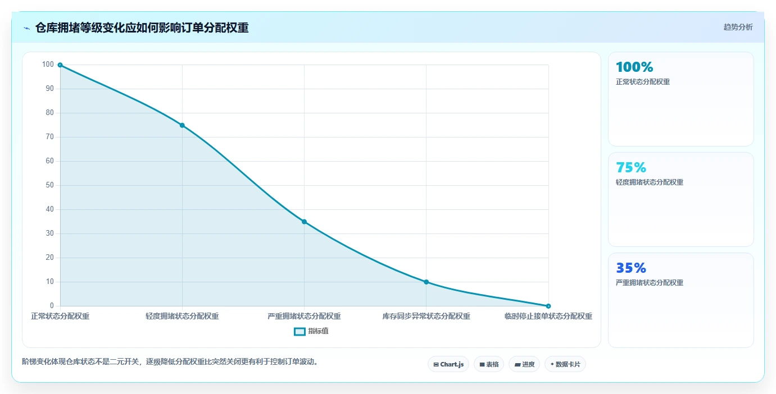Viewport: 776px width, 394px height.
Task: Click the x-axis label 临时停止接单状态分配权重
Action: pyautogui.click(x=548, y=317)
